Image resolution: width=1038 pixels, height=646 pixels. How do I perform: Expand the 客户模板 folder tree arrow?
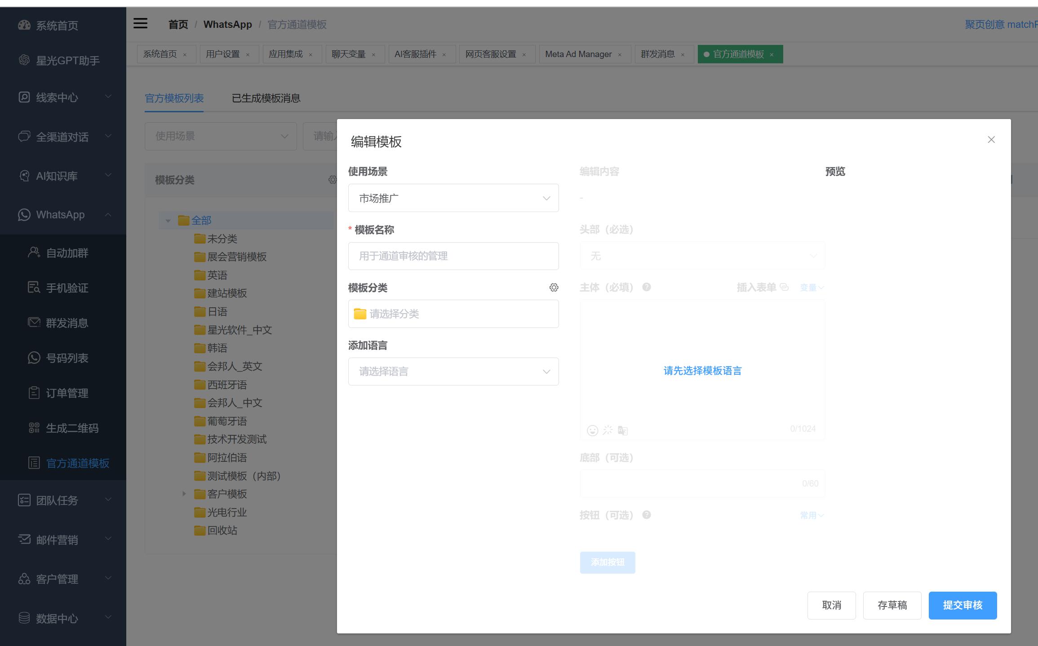(x=184, y=494)
